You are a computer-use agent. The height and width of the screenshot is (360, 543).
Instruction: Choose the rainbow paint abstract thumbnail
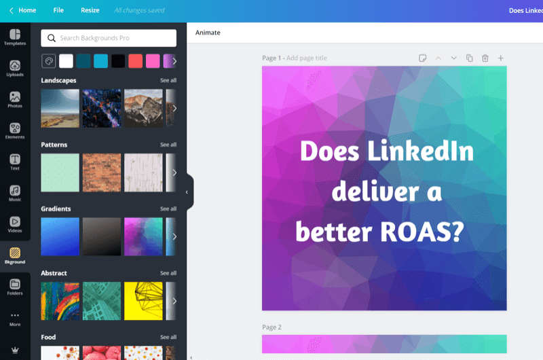(x=60, y=301)
